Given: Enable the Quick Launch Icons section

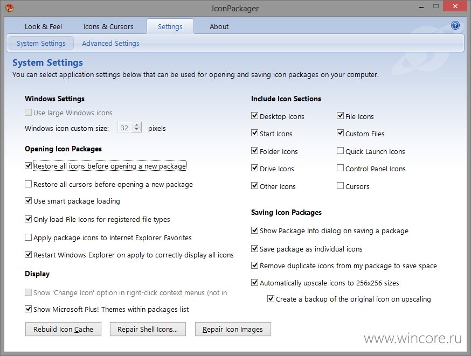Looking at the screenshot, I should (340, 151).
